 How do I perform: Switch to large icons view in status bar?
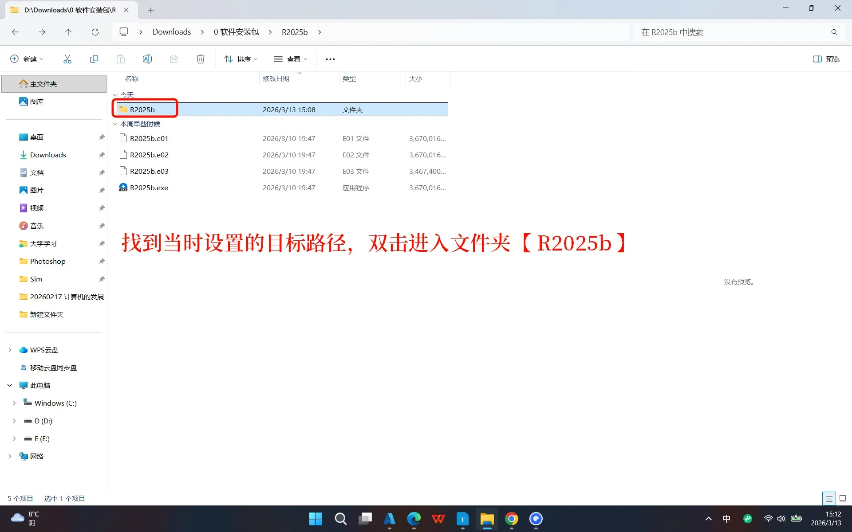tap(843, 498)
